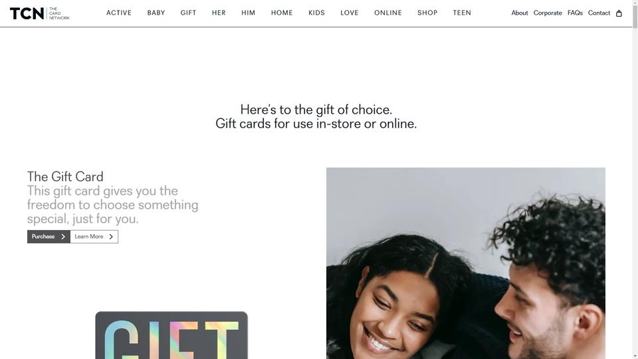The height and width of the screenshot is (359, 638).
Task: Open the Corporate link
Action: 548,13
